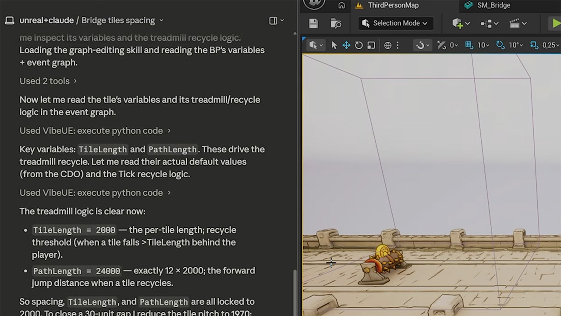Viewport: 561px width, 316px height.
Task: Expand the 'Used 2 tools' details
Action: tap(48, 81)
